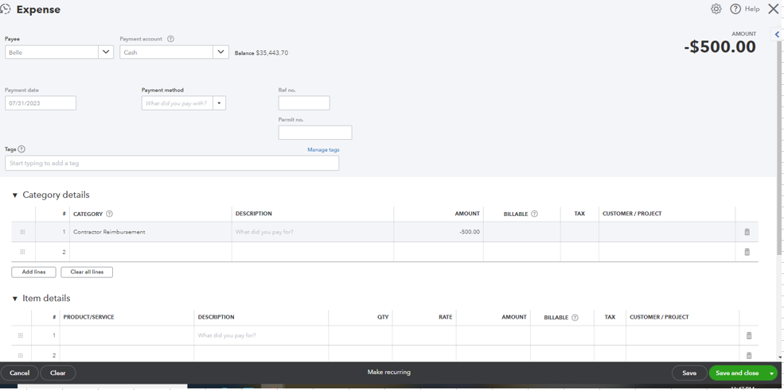Collapse the Category details section

(14, 195)
